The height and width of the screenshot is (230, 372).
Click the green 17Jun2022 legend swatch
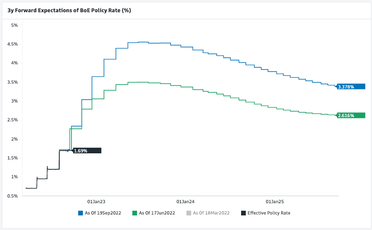(135, 213)
